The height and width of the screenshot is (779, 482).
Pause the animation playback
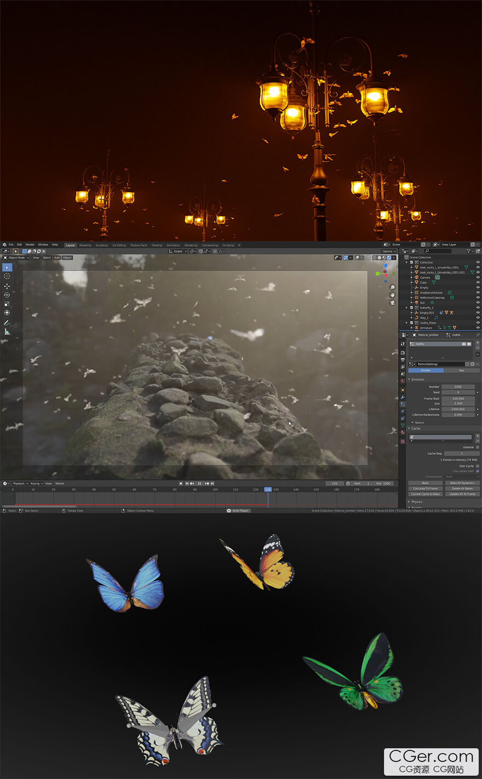point(199,483)
